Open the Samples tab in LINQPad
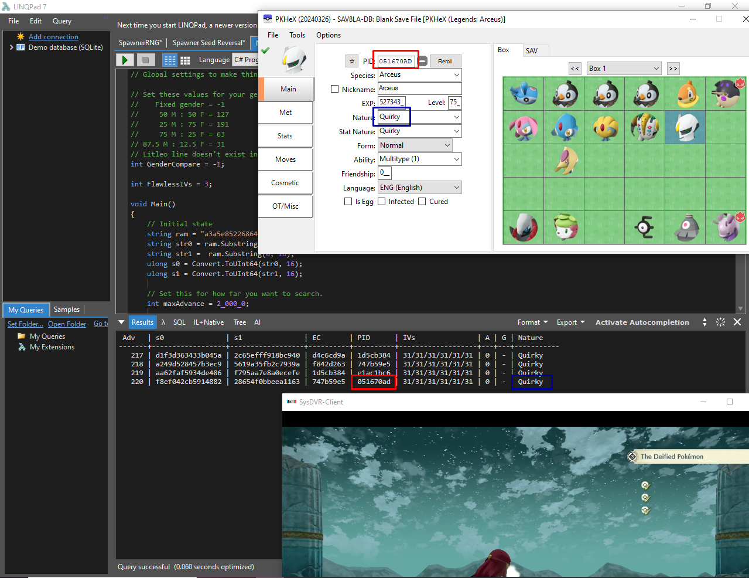Viewport: 749px width, 578px height. pyautogui.click(x=67, y=310)
